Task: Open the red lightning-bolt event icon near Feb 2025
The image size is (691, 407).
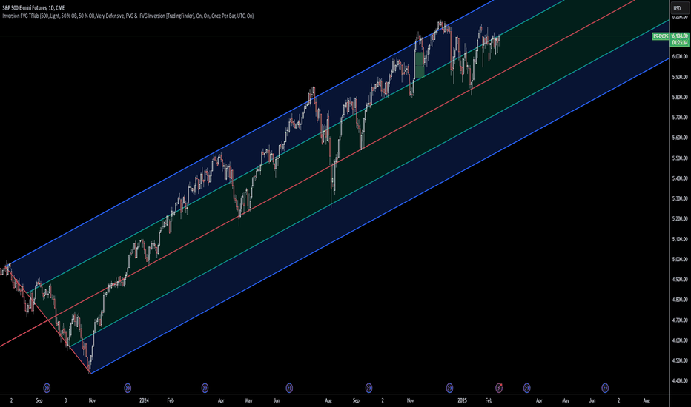Action: point(499,388)
